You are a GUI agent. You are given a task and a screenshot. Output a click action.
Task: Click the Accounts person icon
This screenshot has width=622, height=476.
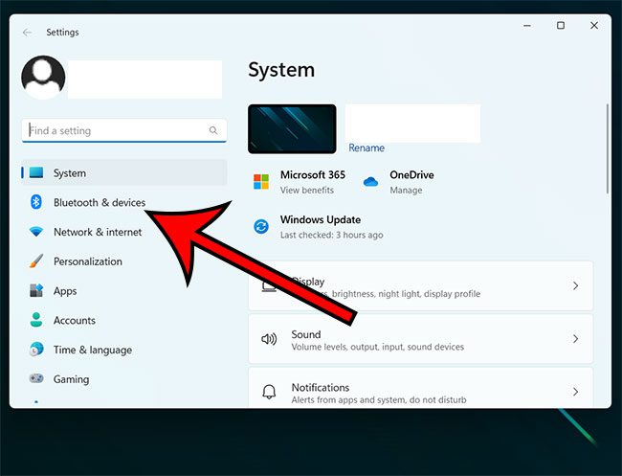(x=36, y=321)
